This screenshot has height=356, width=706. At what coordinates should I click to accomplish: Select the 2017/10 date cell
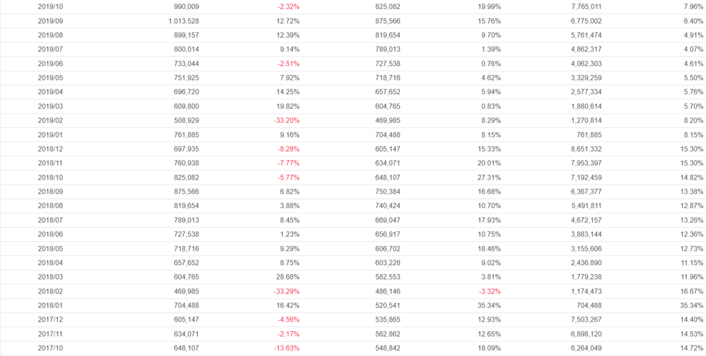coord(49,348)
